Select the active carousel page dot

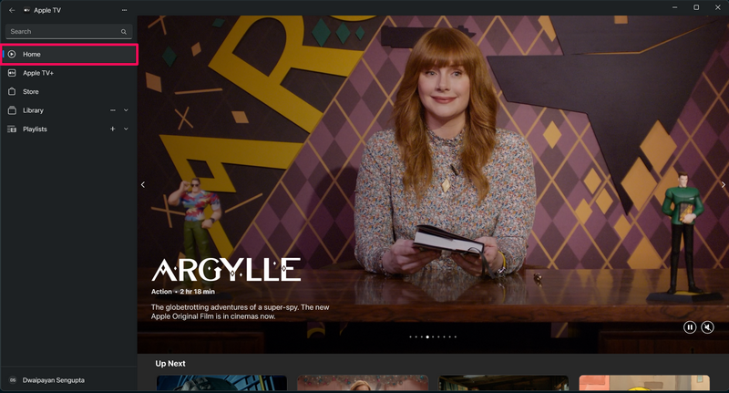pos(427,336)
